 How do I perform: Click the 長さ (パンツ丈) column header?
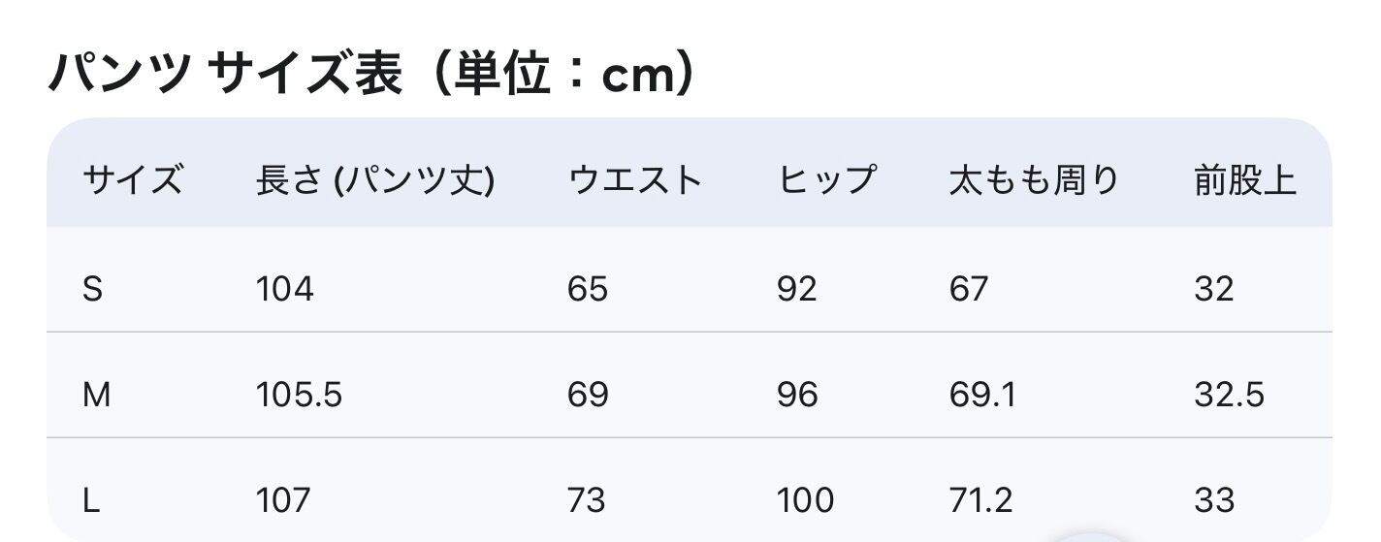coord(375,180)
